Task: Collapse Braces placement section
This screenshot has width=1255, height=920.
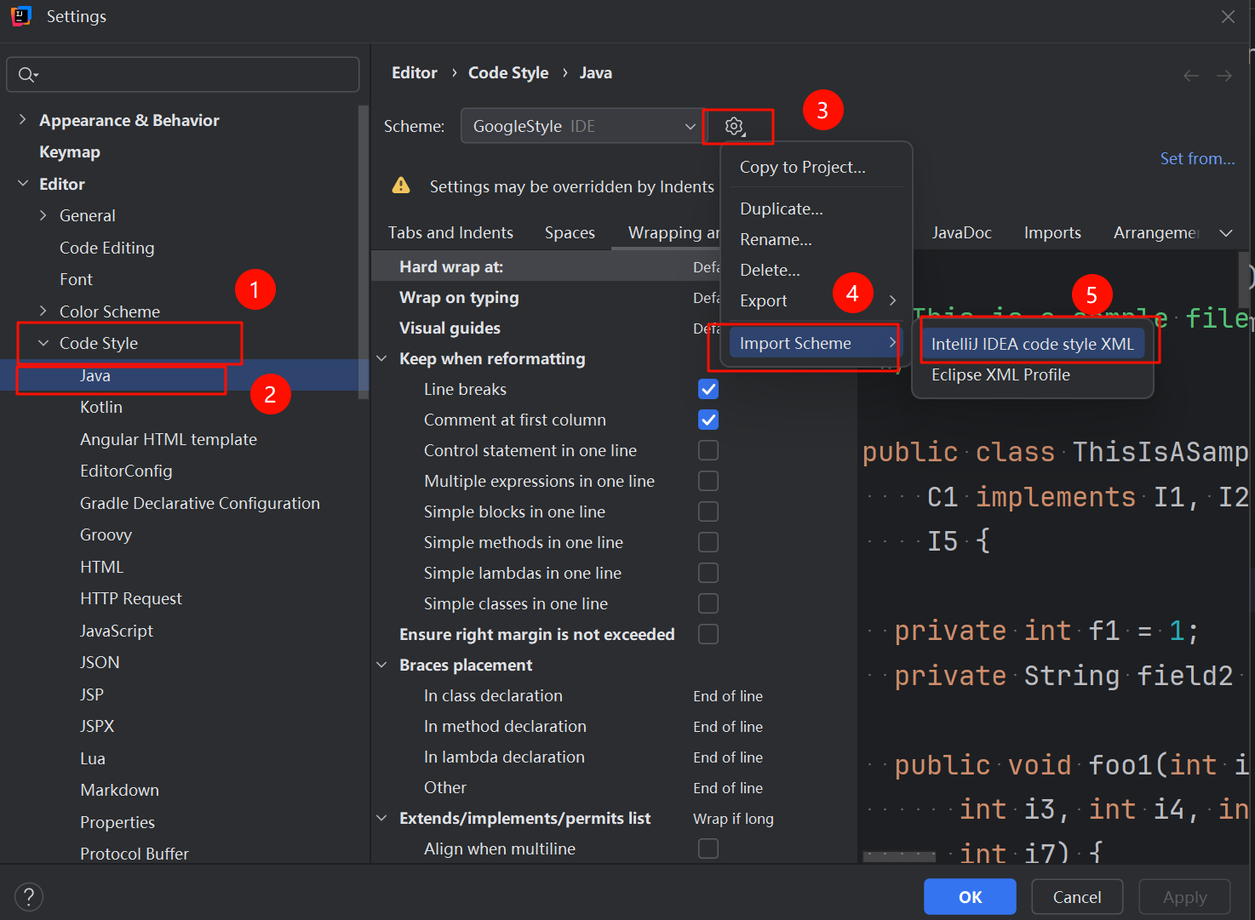Action: (x=381, y=665)
